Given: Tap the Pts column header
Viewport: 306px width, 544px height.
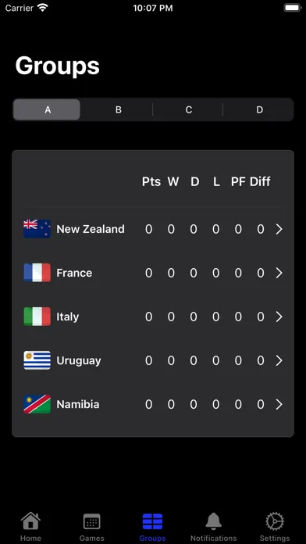Looking at the screenshot, I should (x=151, y=181).
